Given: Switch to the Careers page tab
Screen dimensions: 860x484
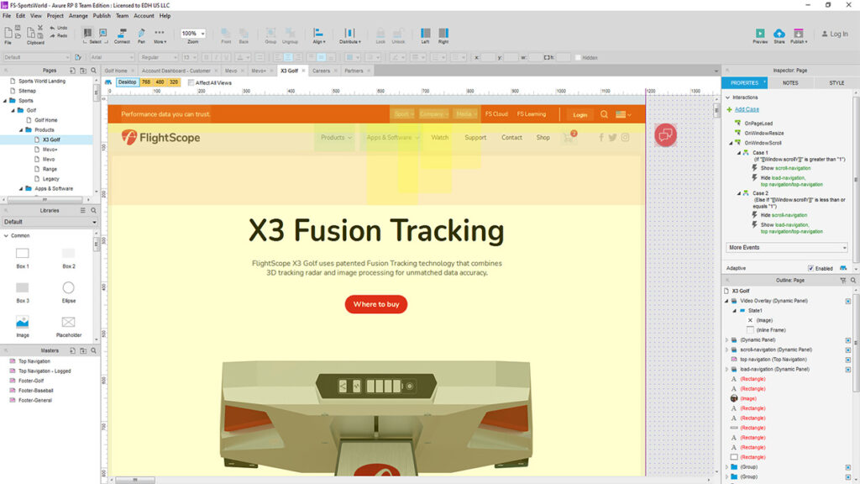Looking at the screenshot, I should [x=321, y=71].
